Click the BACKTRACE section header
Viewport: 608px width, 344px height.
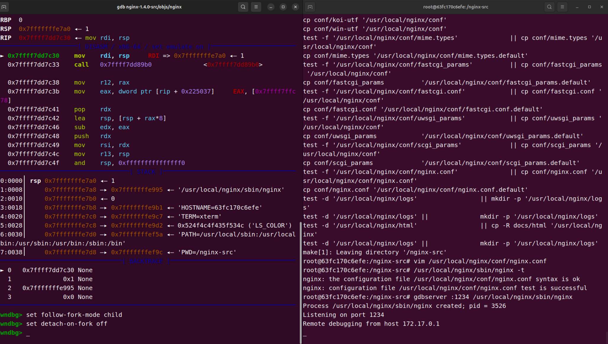[x=146, y=261]
